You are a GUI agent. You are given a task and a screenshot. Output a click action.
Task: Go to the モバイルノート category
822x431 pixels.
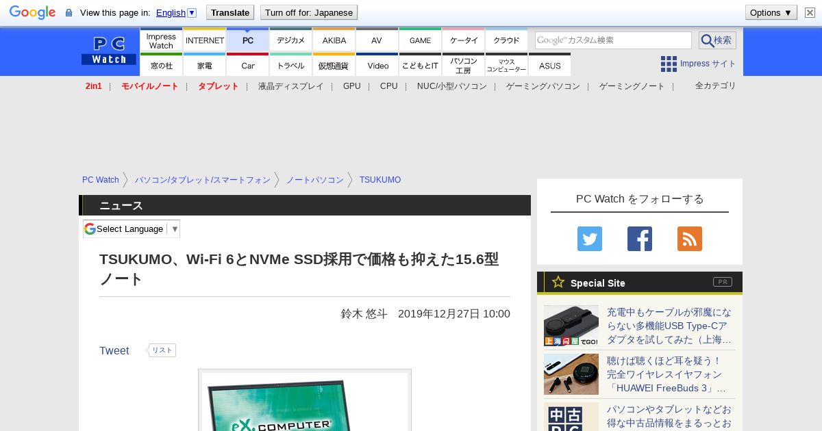click(x=150, y=86)
